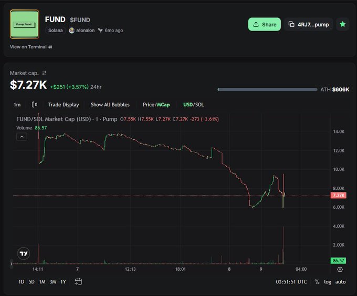Click Trade Display option
Screen dimensions: 357x296
coord(64,105)
